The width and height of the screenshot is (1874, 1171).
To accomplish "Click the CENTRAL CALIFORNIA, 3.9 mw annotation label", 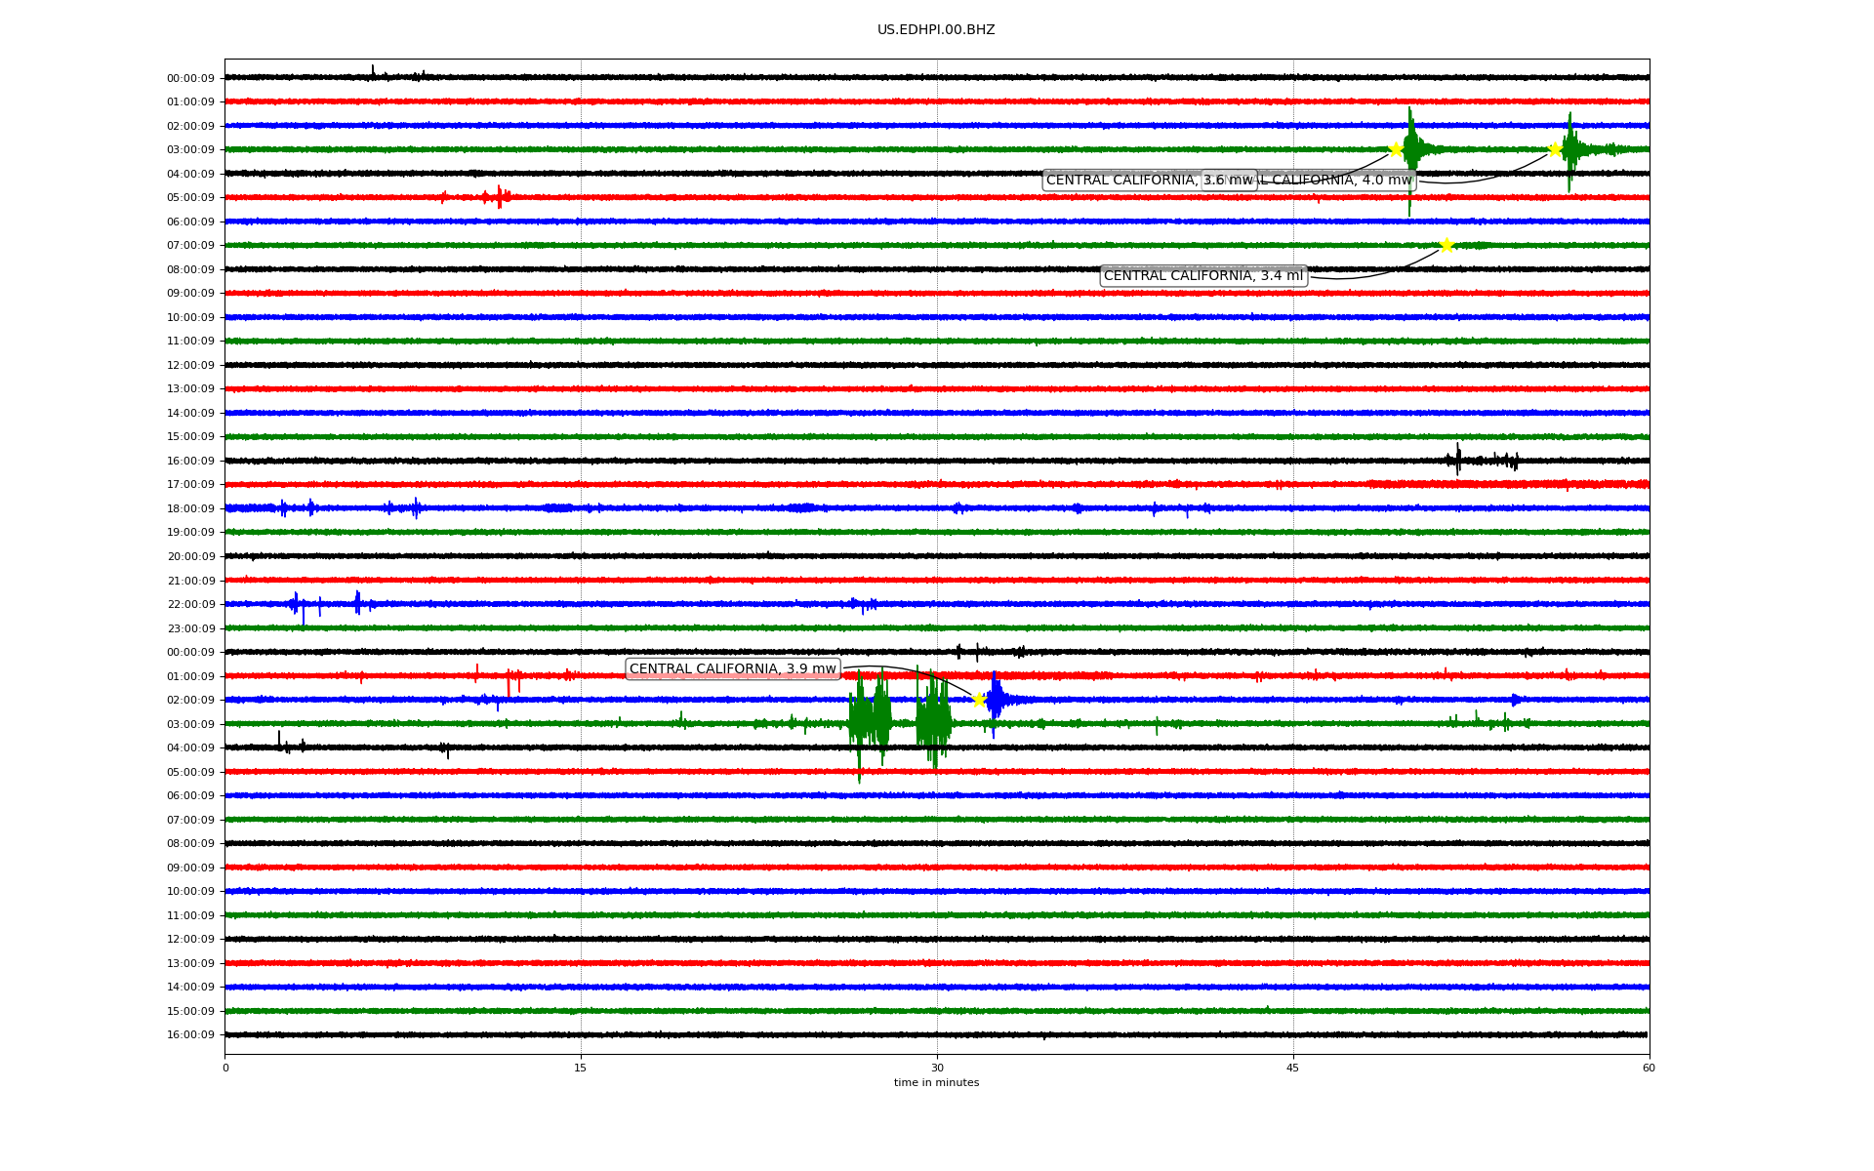I will tap(733, 669).
